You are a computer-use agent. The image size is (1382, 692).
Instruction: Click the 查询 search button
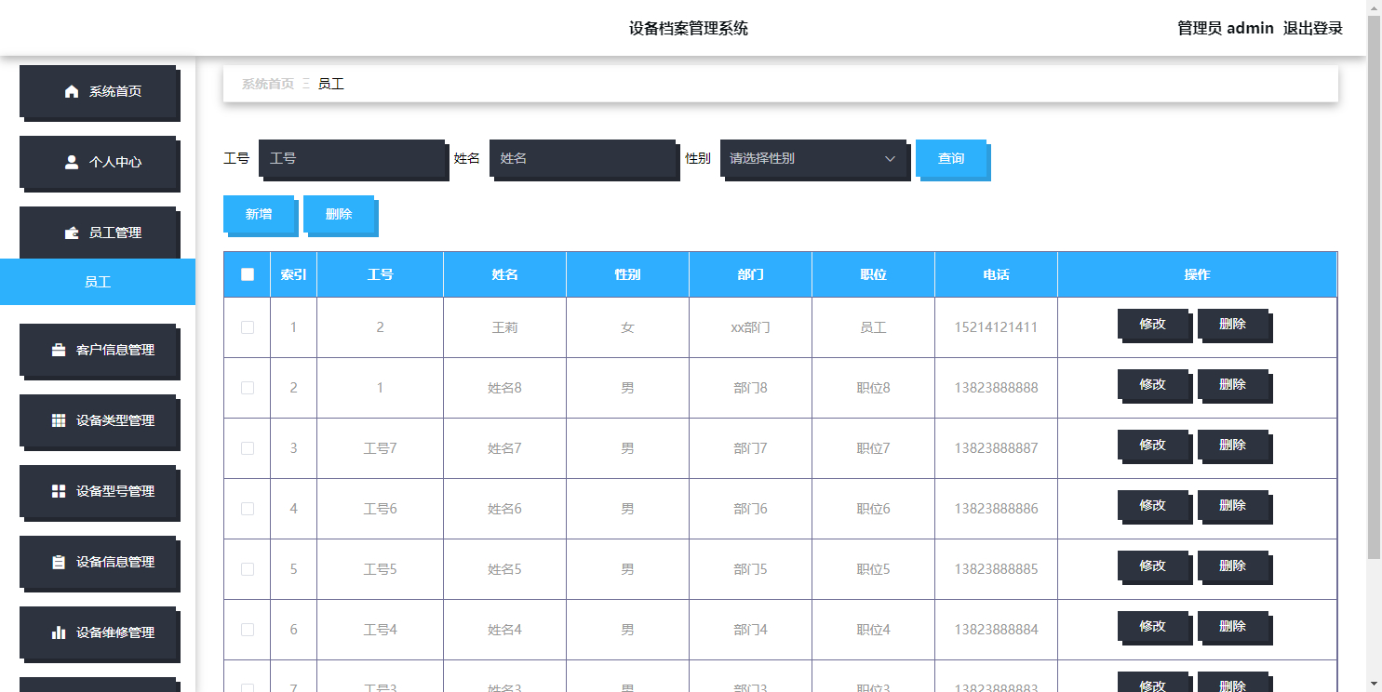point(951,158)
